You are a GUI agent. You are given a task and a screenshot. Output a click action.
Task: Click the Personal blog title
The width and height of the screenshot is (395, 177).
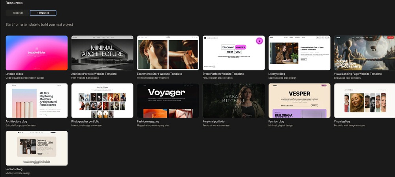pyautogui.click(x=14, y=169)
